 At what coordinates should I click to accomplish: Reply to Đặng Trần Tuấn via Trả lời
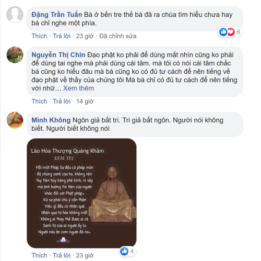62,36
